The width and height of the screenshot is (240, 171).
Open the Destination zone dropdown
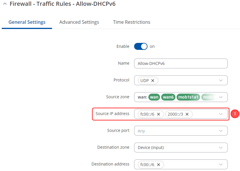click(x=221, y=148)
